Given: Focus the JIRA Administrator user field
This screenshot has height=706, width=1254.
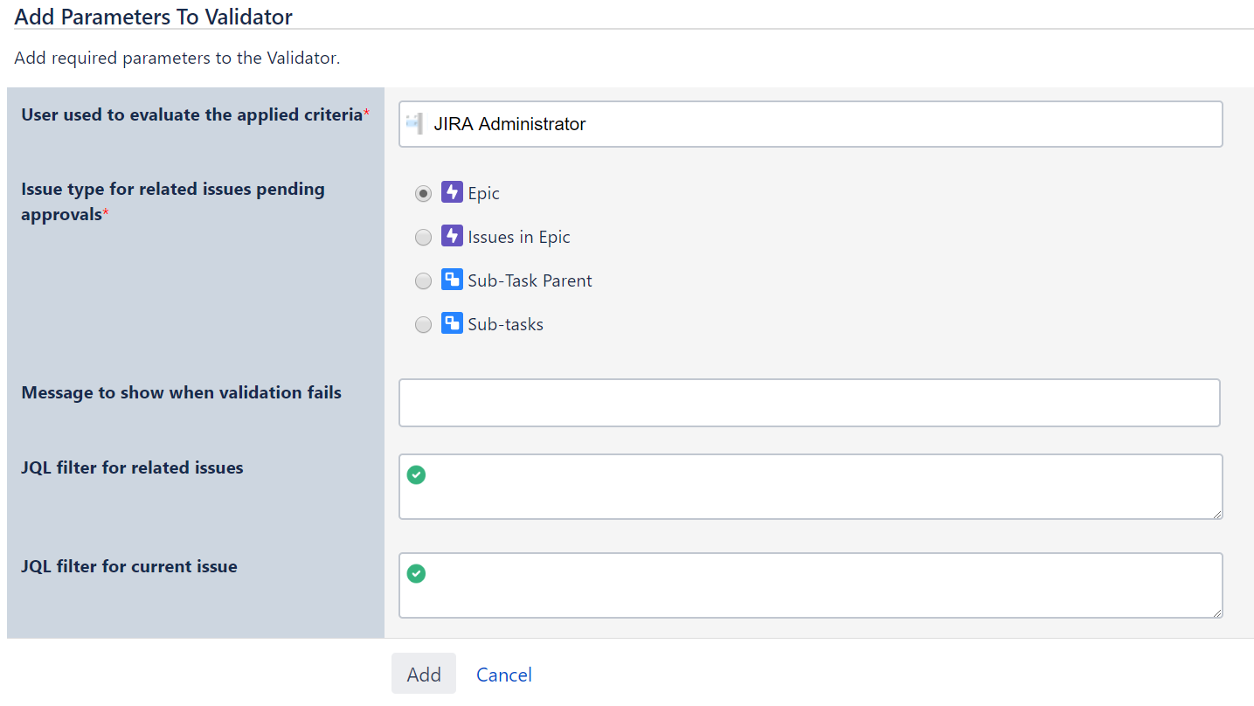Looking at the screenshot, I should [821, 124].
